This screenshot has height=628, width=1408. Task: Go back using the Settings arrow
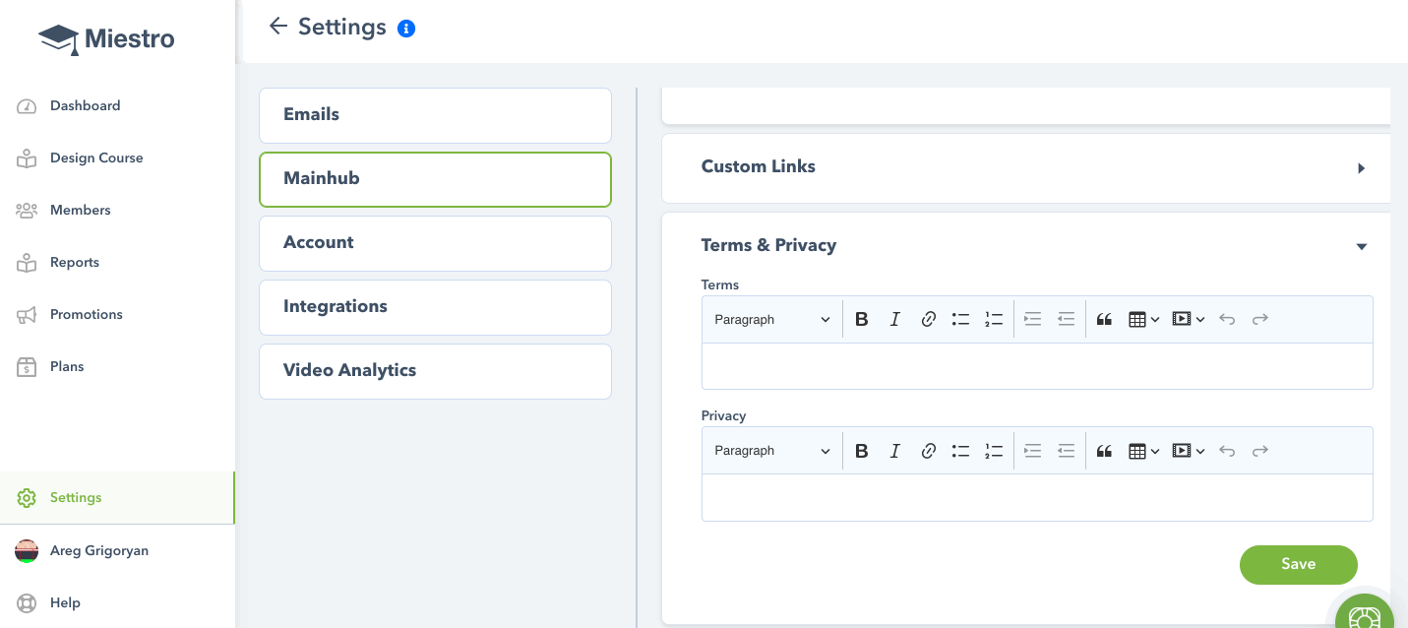(x=278, y=27)
